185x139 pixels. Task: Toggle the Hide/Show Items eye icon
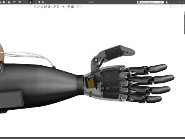pyautogui.click(x=63, y=7)
